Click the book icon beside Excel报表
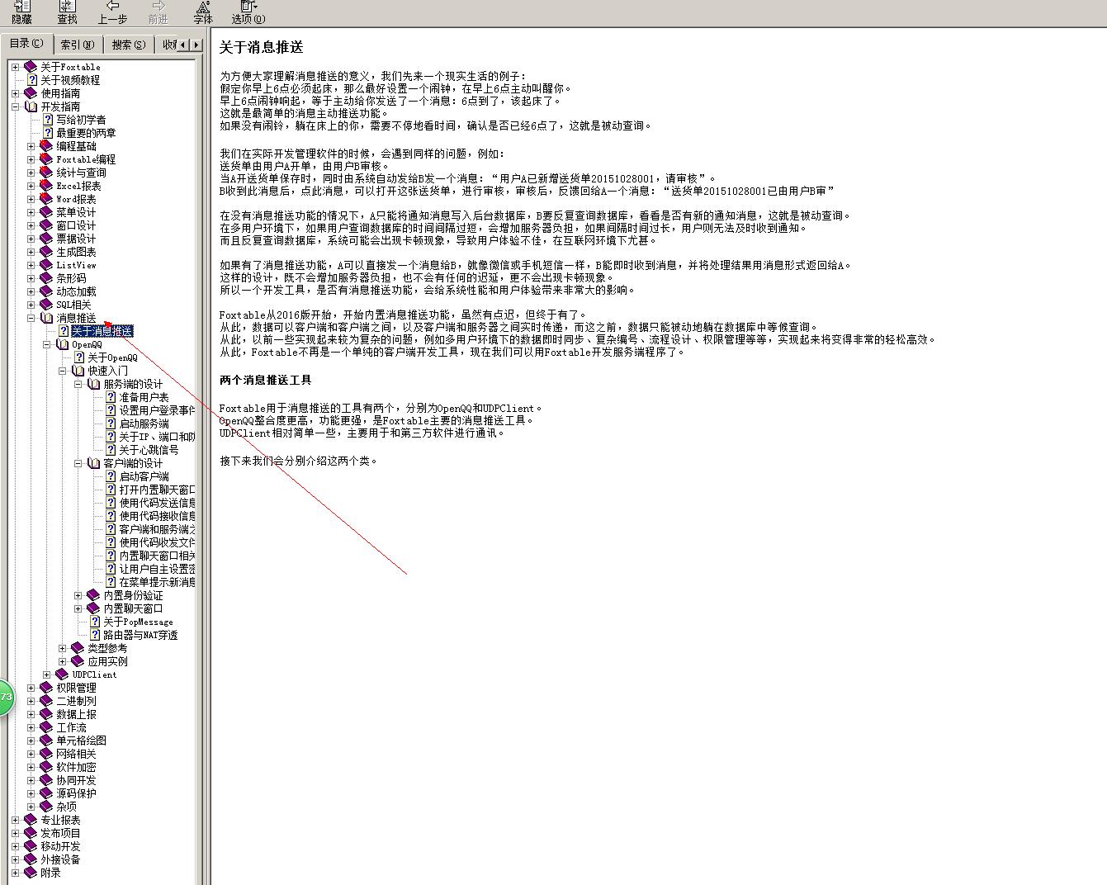The height and width of the screenshot is (885, 1107). click(46, 186)
